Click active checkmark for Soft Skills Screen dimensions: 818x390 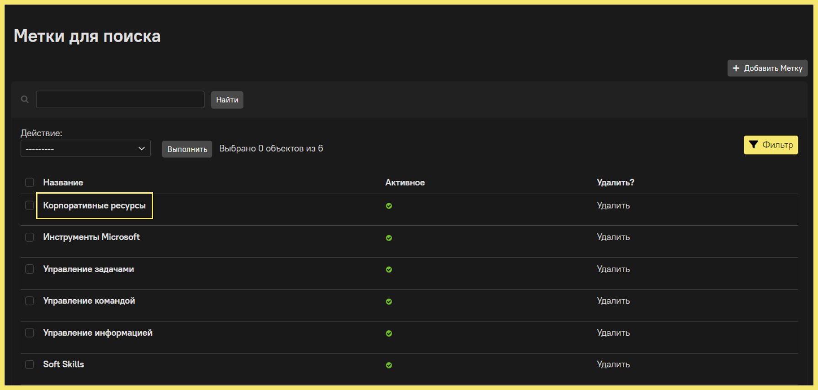(x=389, y=365)
